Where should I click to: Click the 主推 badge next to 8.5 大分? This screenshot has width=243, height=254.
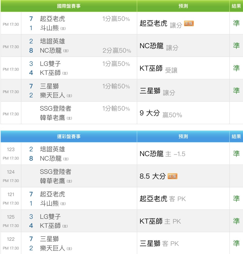(x=172, y=176)
